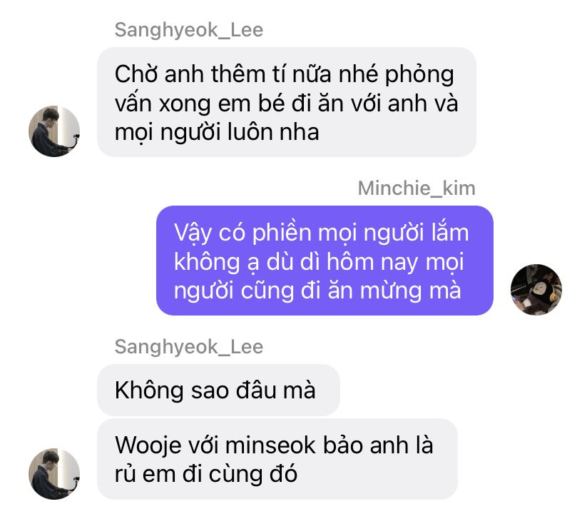Click Sanghyeok_Lee name above "Chờ anh thêm" message
The image size is (577, 514).
point(189,30)
